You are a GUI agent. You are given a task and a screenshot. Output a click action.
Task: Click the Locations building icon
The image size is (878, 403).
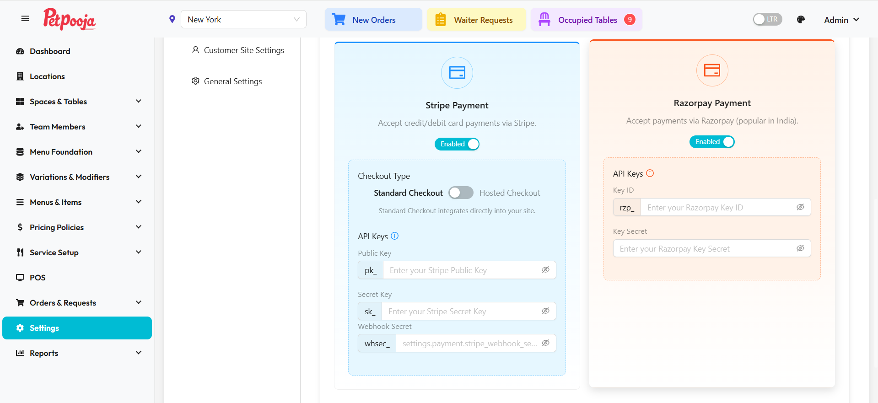[x=20, y=76]
